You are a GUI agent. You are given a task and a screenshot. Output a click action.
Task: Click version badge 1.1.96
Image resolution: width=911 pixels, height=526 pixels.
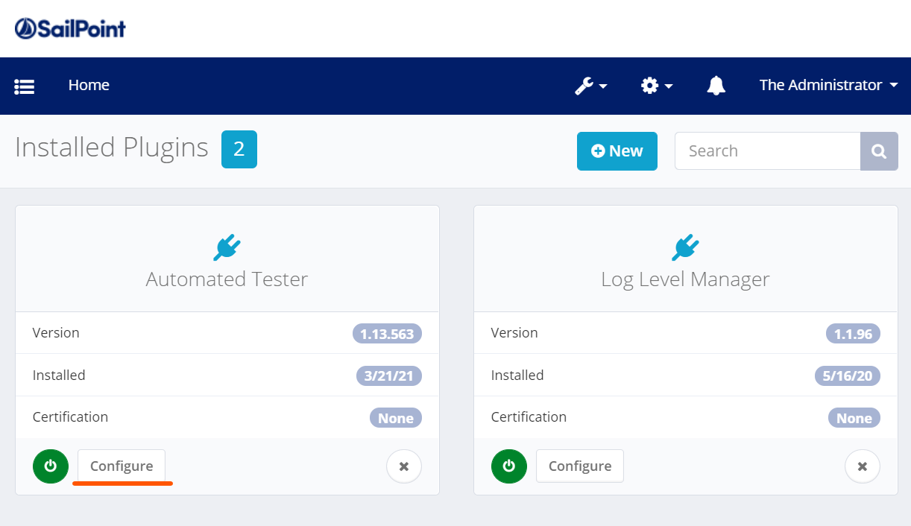click(x=853, y=334)
